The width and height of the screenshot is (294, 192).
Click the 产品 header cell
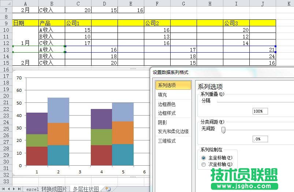(x=52, y=23)
